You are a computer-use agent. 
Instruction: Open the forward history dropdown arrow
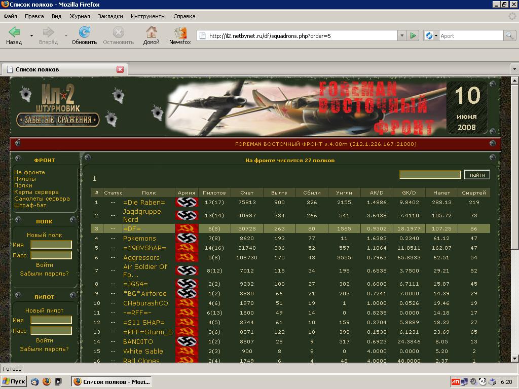pos(66,35)
